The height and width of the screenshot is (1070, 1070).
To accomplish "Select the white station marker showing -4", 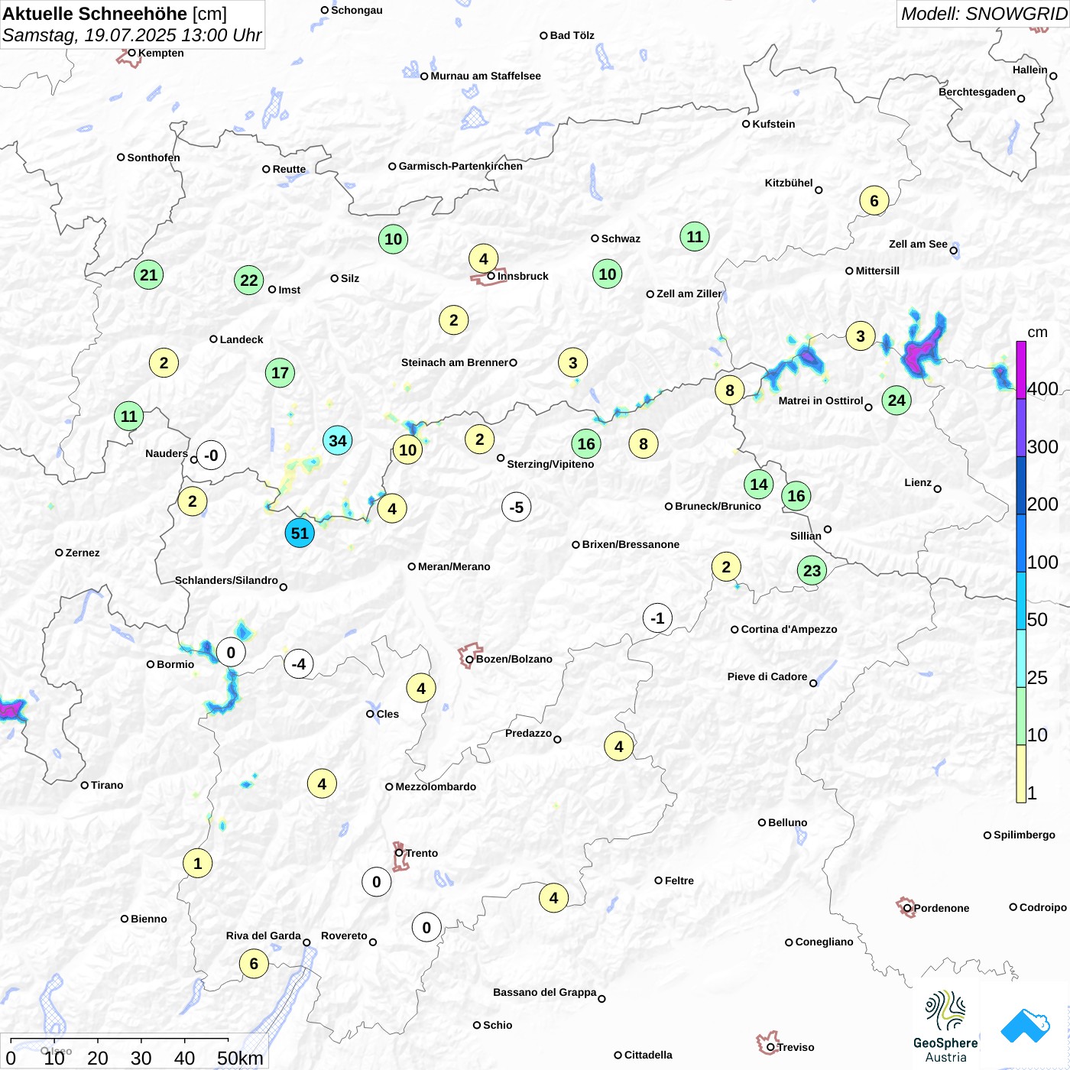I will point(299,663).
